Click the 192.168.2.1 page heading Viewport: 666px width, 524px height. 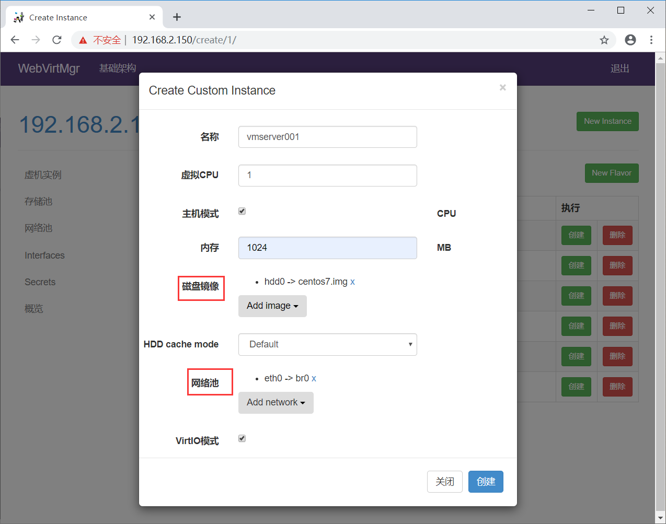tap(79, 124)
